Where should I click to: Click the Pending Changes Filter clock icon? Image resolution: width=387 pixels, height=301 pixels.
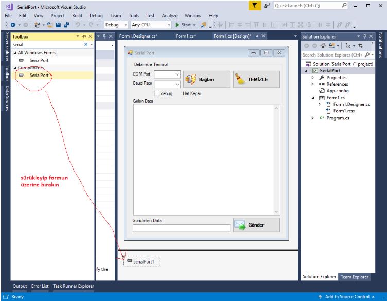point(348,46)
